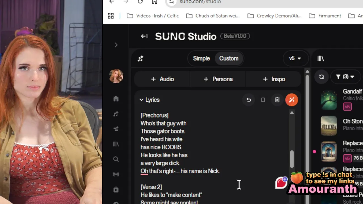Open the bookmarks apps grid icon

click(x=111, y=16)
